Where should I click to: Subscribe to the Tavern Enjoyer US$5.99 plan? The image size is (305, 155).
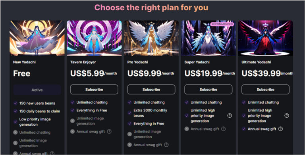[94, 90]
